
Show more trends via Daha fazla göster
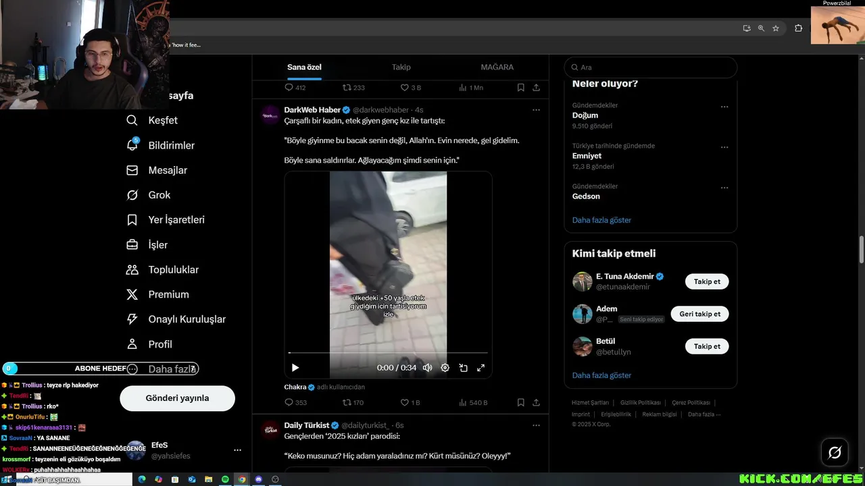click(601, 220)
